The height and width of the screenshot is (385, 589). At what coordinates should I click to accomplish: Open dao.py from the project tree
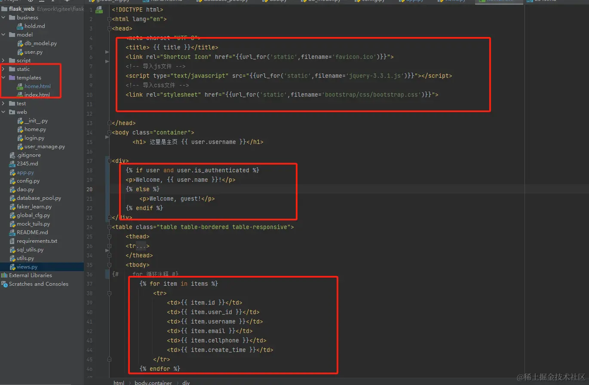(x=25, y=189)
